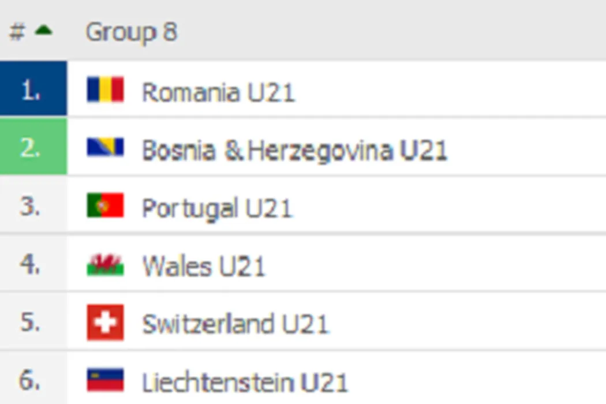Click the Bosnia & Herzegovina flag icon
606x404 pixels.
point(105,148)
